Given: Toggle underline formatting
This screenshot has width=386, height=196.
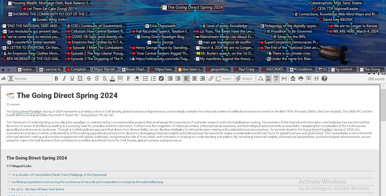Looking at the screenshot, I should pos(72,78).
